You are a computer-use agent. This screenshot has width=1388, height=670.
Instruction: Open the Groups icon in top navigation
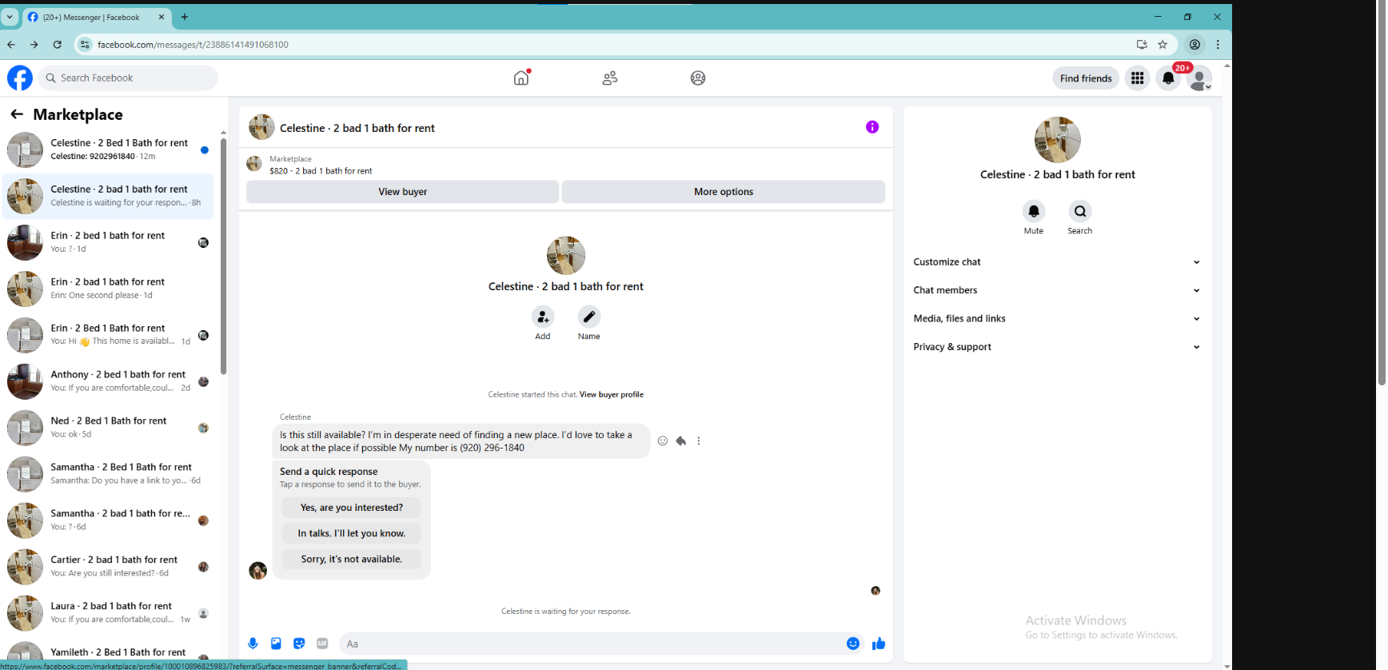tap(698, 78)
